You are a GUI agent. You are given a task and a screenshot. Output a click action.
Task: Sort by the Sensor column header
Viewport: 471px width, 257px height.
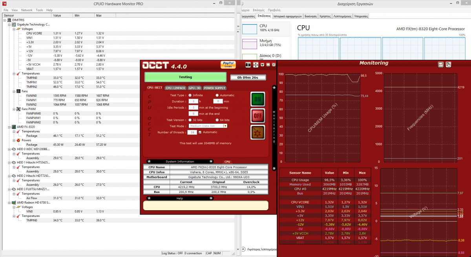tap(27, 16)
